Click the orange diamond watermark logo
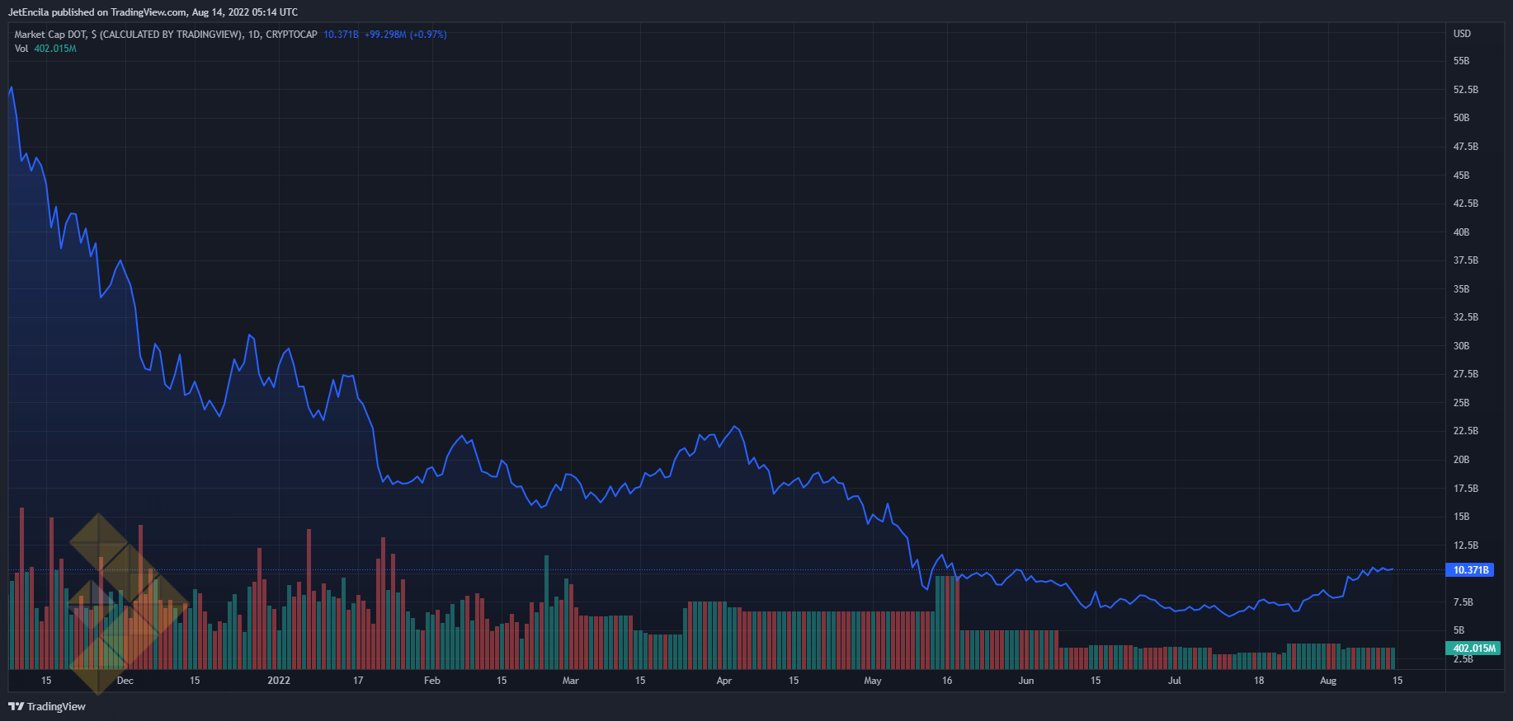This screenshot has height=721, width=1513. 124,602
